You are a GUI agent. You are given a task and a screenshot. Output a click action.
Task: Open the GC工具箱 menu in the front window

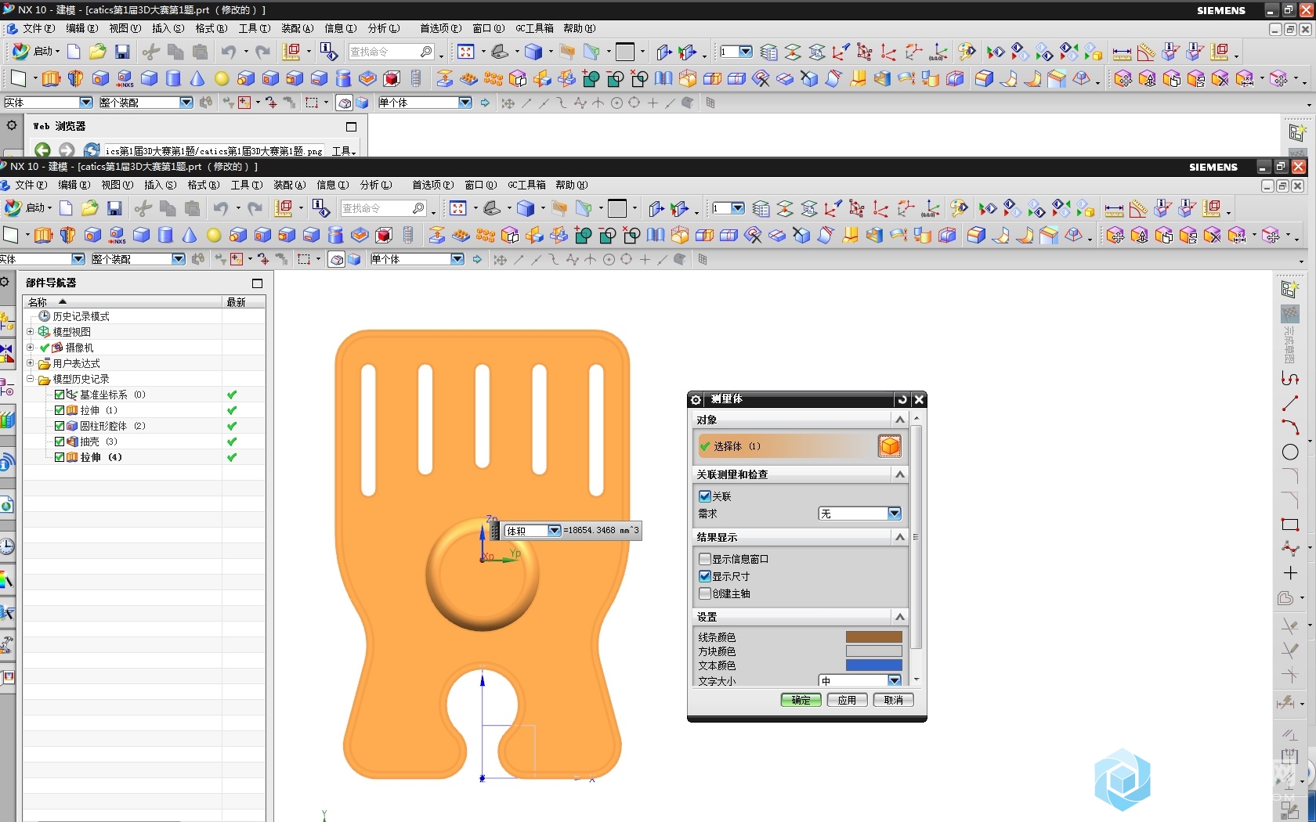[526, 185]
